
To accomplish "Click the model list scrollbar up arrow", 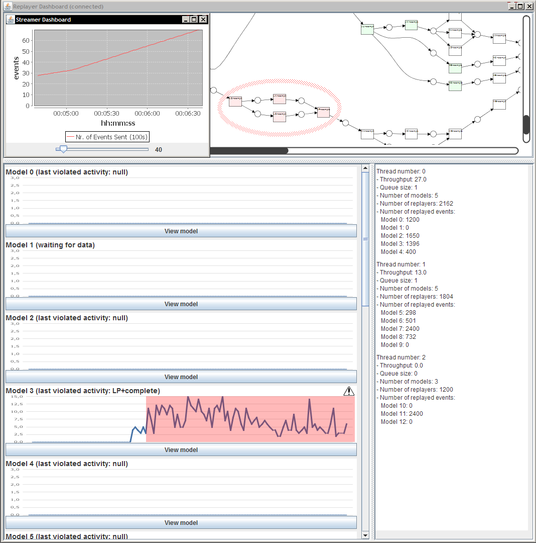I will 365,168.
